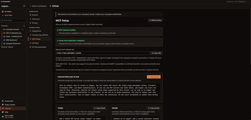Click the key icon next to Provider keys
The image size is (251, 120).
pyautogui.click(x=30, y=35)
